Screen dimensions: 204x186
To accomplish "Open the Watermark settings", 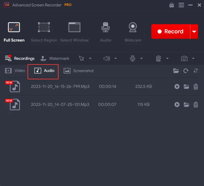I will [x=55, y=58].
